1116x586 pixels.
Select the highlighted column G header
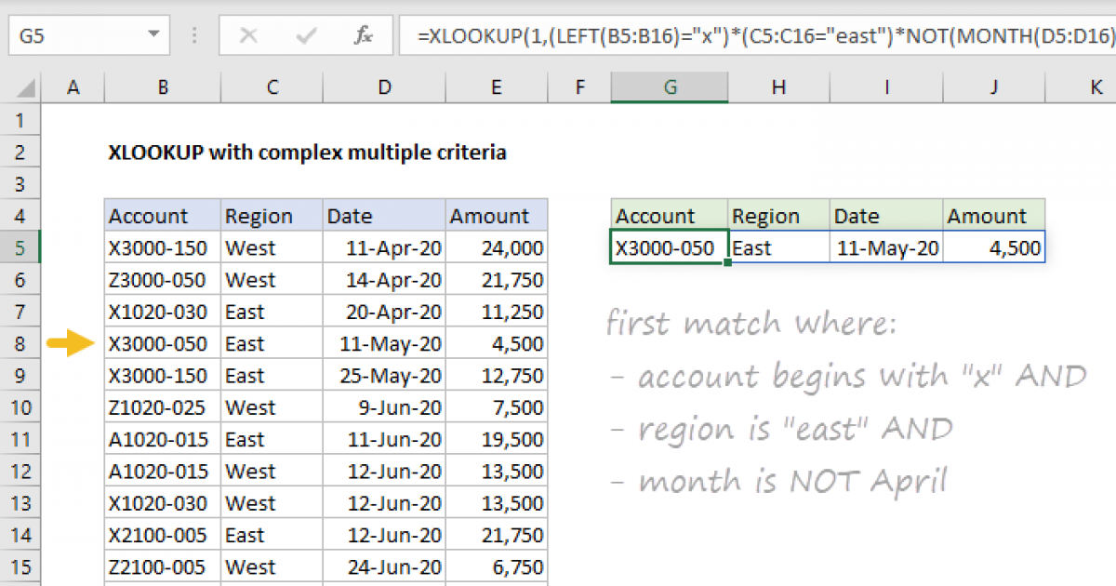670,87
